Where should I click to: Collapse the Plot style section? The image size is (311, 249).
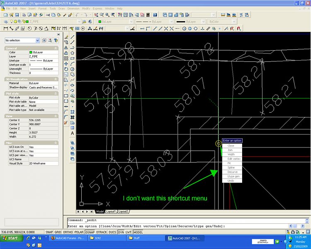(56, 93)
